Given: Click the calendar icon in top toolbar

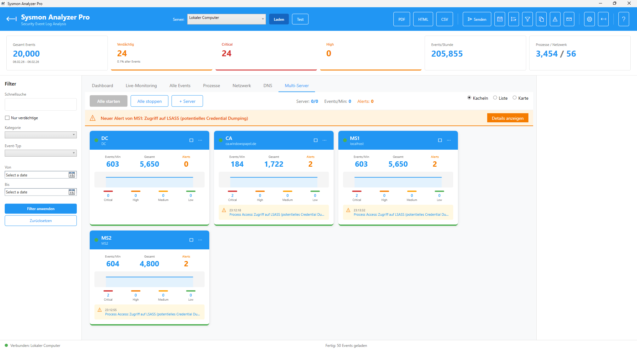Looking at the screenshot, I should point(499,19).
